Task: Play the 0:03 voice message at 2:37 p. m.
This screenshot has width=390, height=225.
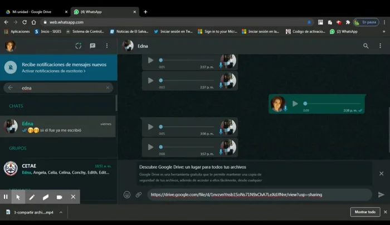Action: click(x=150, y=81)
